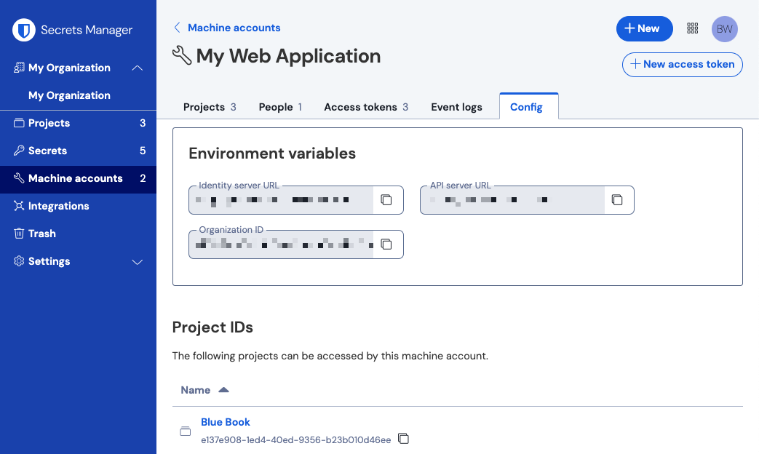Copy the Organization ID value
Image resolution: width=759 pixels, height=454 pixels.
[x=386, y=244]
